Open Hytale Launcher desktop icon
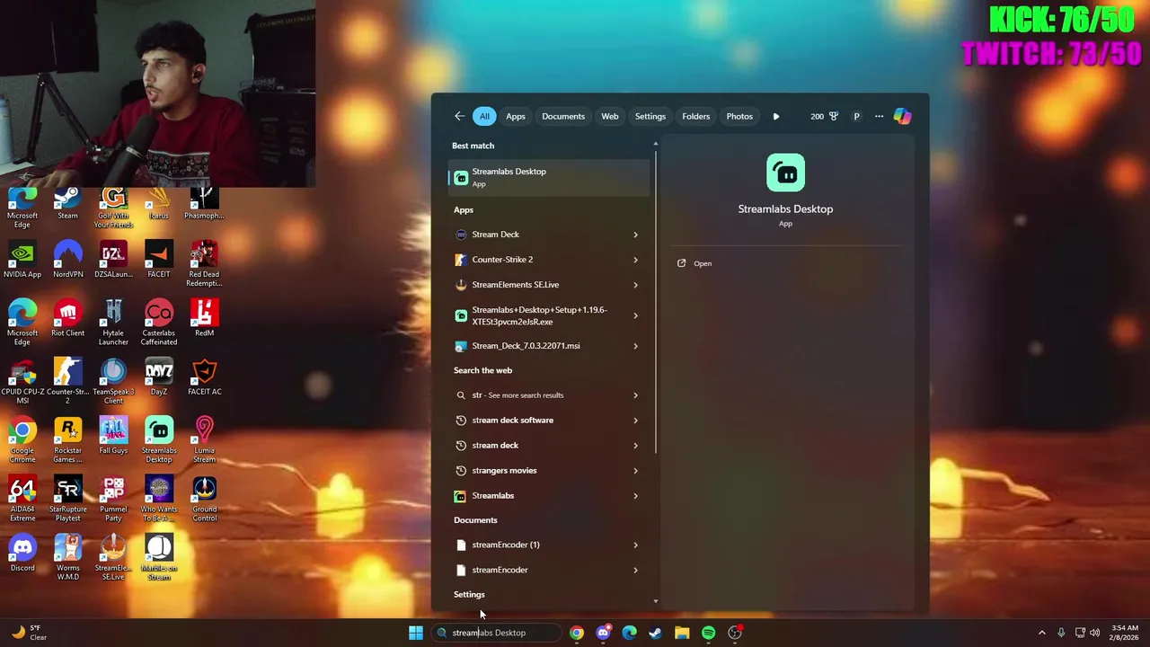Image resolution: width=1150 pixels, height=647 pixels. tap(113, 323)
